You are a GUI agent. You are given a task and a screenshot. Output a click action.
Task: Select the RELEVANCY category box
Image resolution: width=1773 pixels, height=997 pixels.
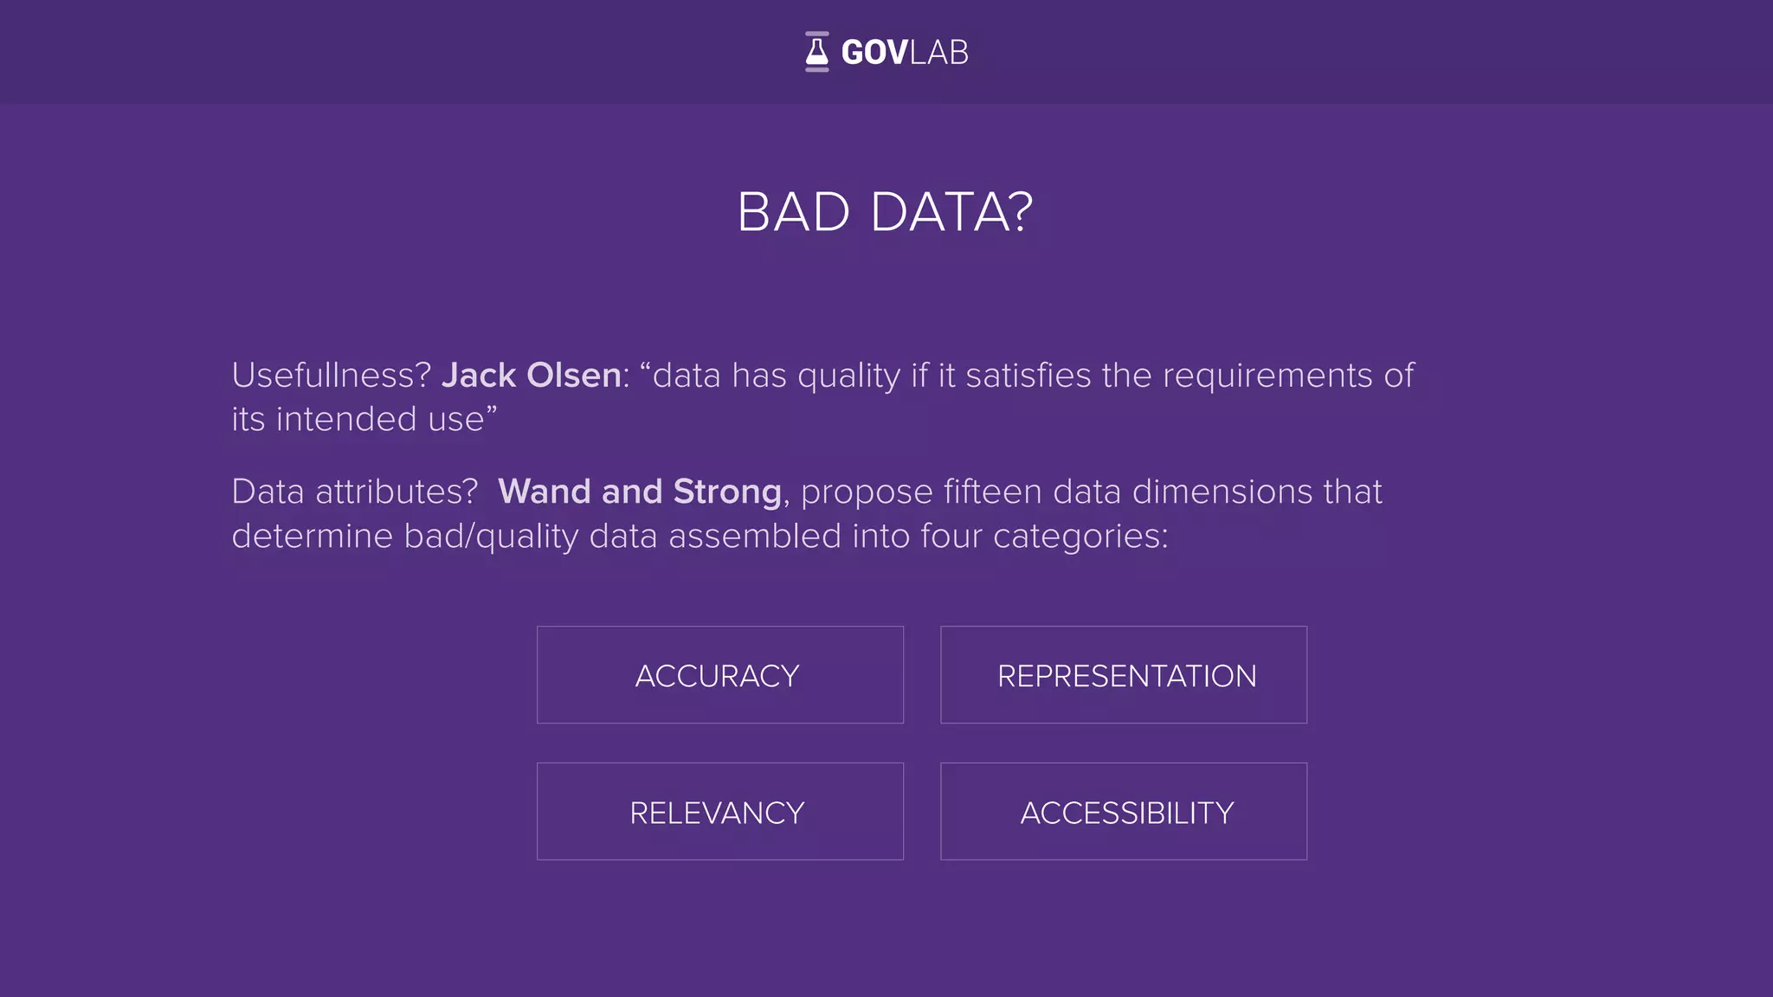point(719,812)
